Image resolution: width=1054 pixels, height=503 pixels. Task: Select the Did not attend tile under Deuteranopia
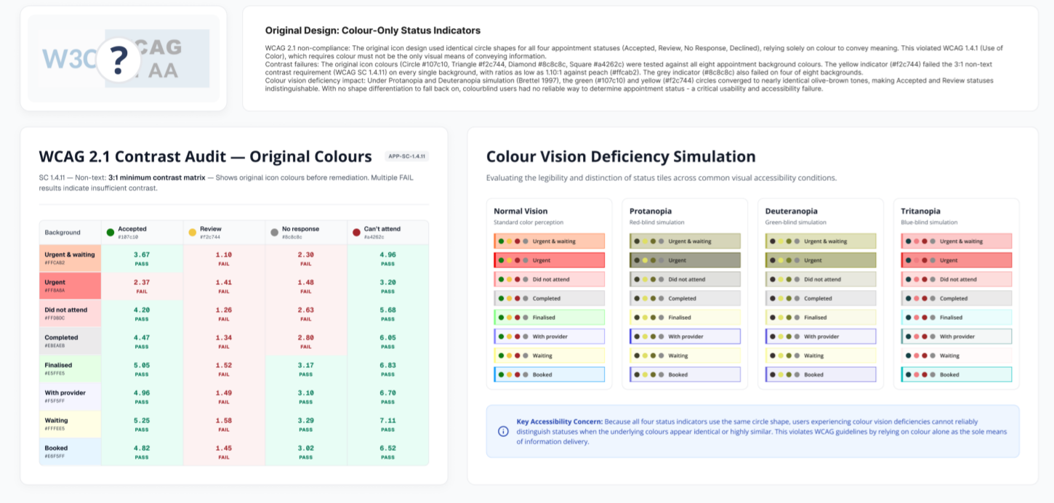pos(821,279)
